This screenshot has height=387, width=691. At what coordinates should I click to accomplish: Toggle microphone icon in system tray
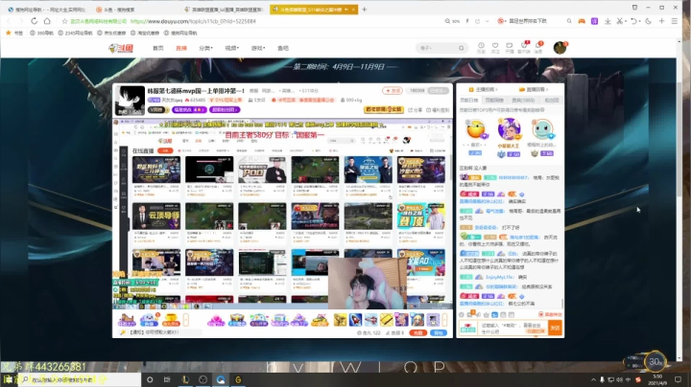tap(602, 379)
